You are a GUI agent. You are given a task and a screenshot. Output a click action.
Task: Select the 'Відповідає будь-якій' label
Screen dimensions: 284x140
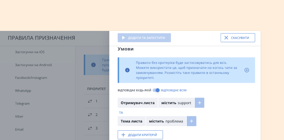pyautogui.click(x=134, y=90)
